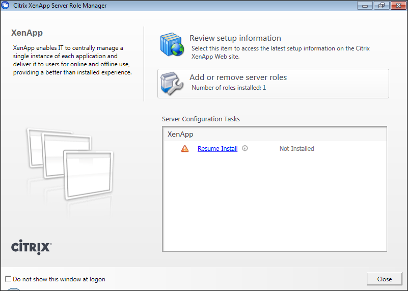This screenshot has width=408, height=291.
Task: Minimize the Server Role Manager window
Action: click(364, 6)
